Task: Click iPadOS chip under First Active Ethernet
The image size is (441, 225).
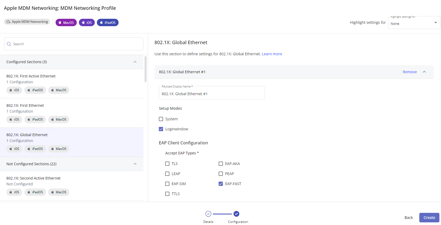Action: coord(35,90)
